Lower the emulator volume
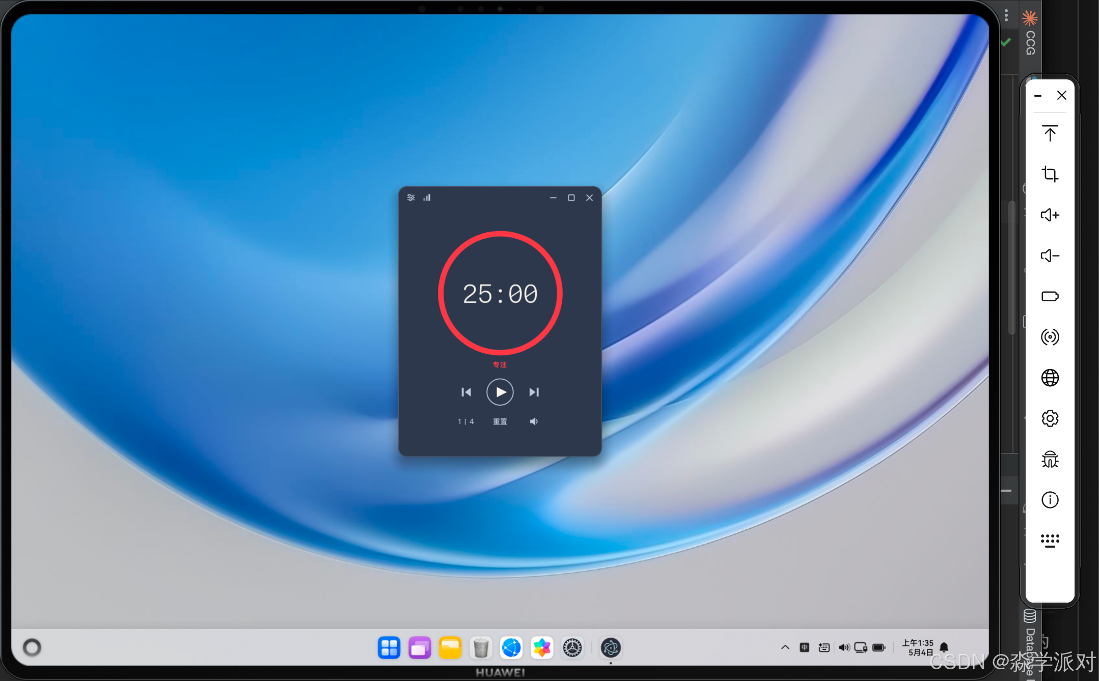This screenshot has height=681, width=1099. point(1050,256)
